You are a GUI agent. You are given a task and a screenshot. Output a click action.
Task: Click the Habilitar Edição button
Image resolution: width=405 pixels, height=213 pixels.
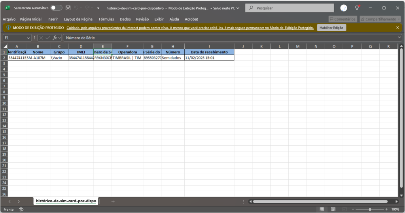[x=331, y=28]
